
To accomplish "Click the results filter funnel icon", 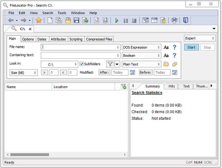I will click(124, 86).
